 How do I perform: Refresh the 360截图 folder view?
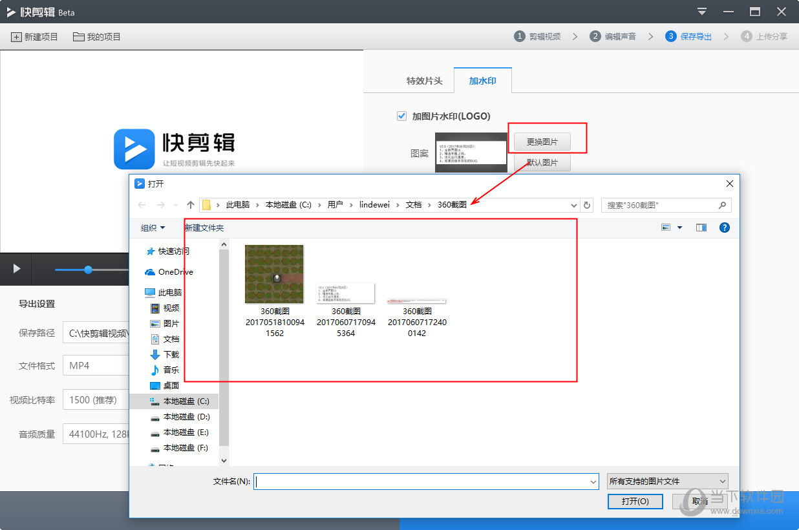(x=588, y=204)
